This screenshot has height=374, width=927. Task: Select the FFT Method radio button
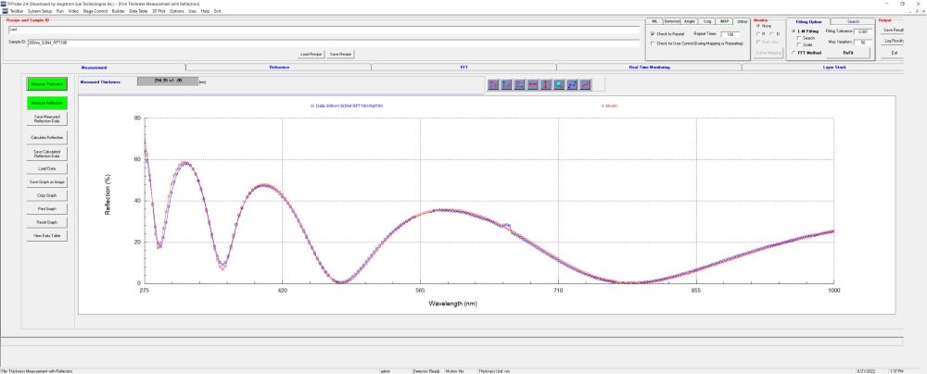coord(793,52)
